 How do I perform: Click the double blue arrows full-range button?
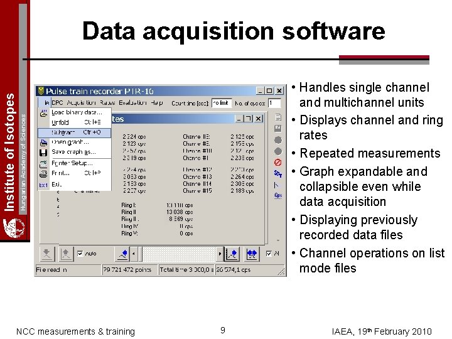point(252,254)
